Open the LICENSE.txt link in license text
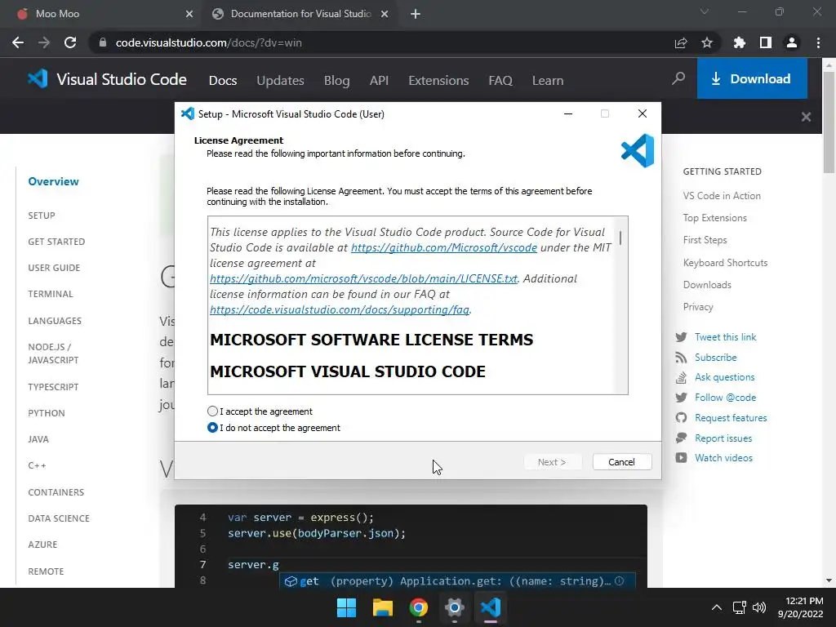The width and height of the screenshot is (836, 627). click(363, 278)
